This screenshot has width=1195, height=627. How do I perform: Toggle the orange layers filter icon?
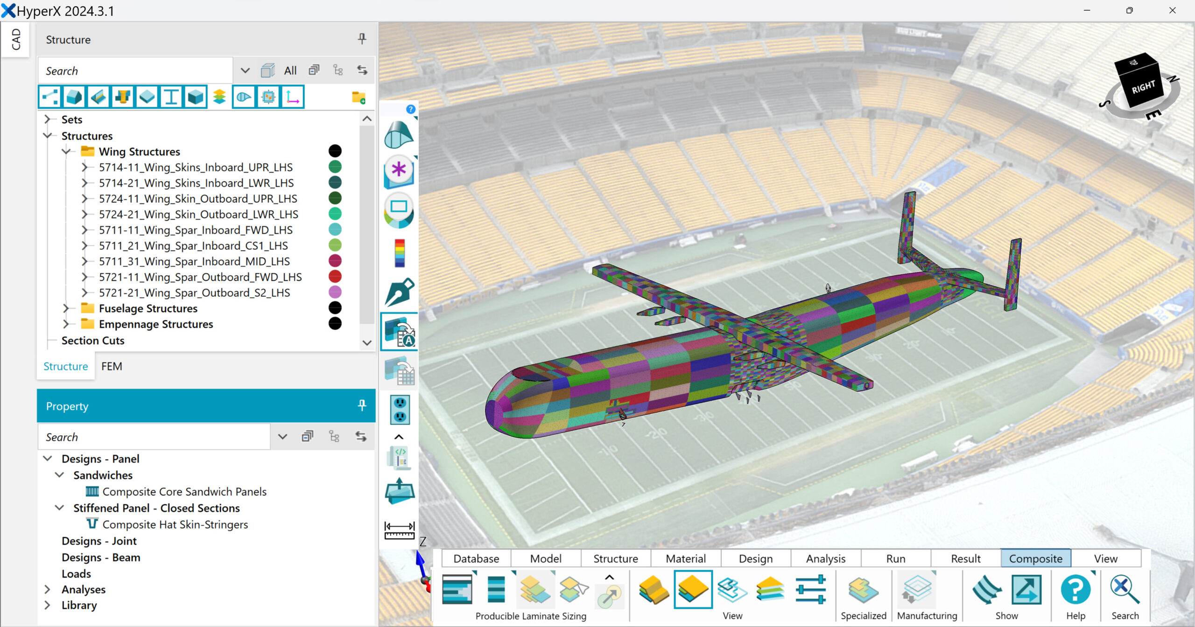point(219,97)
